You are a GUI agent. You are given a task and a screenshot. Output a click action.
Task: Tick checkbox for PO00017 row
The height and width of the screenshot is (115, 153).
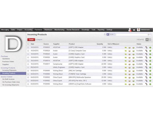[28, 64]
